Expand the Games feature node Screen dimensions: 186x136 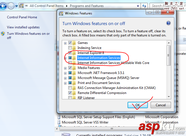click(65, 43)
